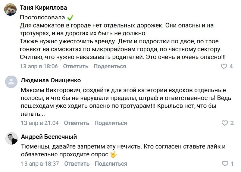Open the profile name Андрей Беспечный
241x172 pixels.
49,137
